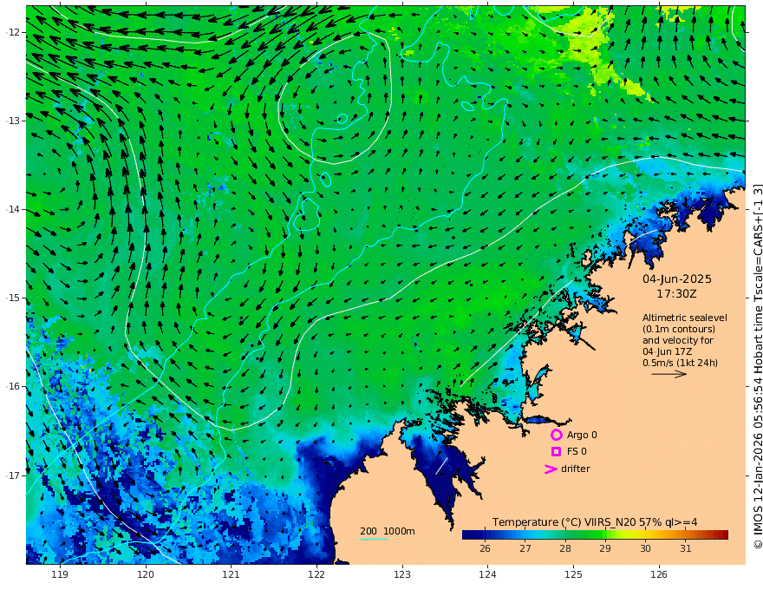
Task: Click the 29 tick label under colour bar
Action: (605, 548)
